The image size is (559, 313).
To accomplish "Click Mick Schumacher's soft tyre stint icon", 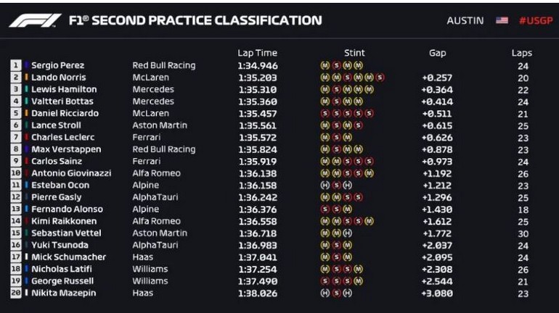I will (335, 257).
